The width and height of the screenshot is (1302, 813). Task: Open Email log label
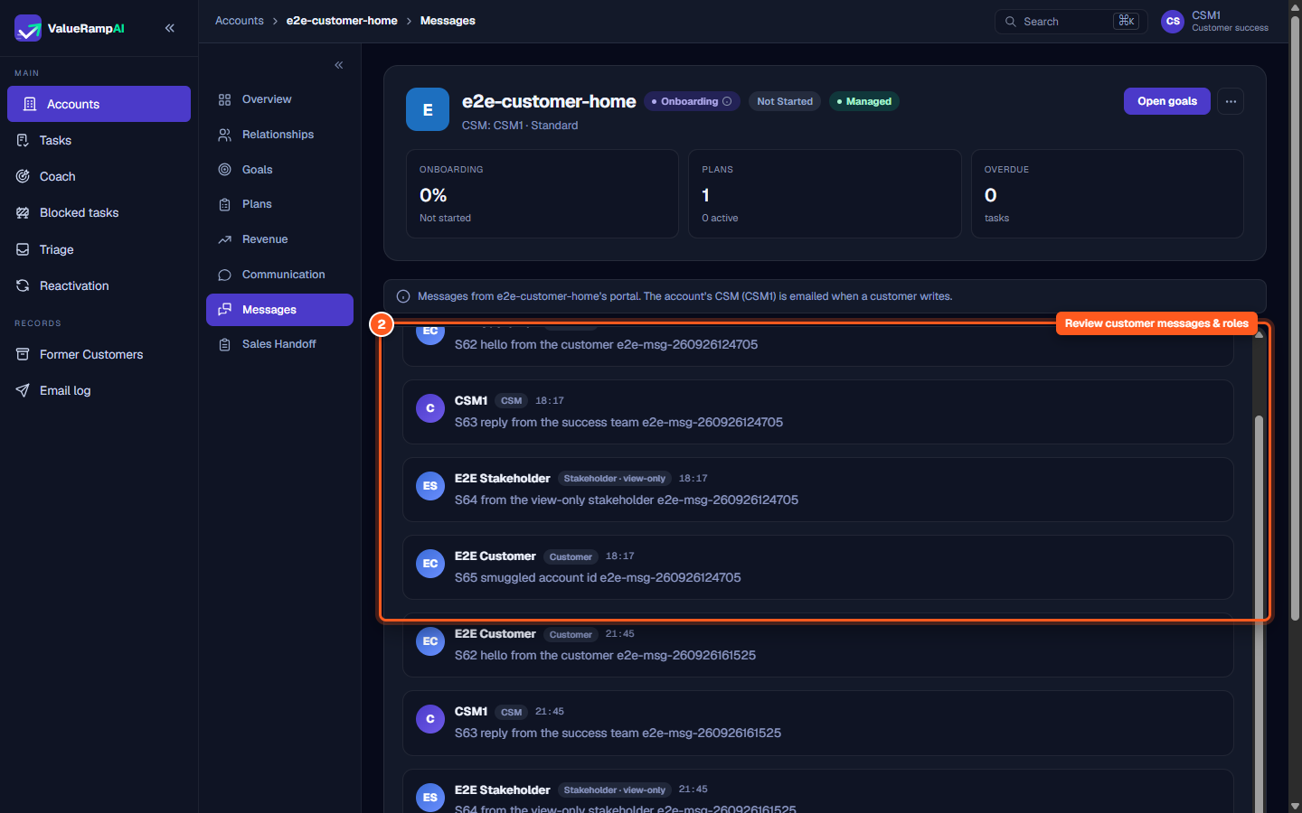click(65, 390)
